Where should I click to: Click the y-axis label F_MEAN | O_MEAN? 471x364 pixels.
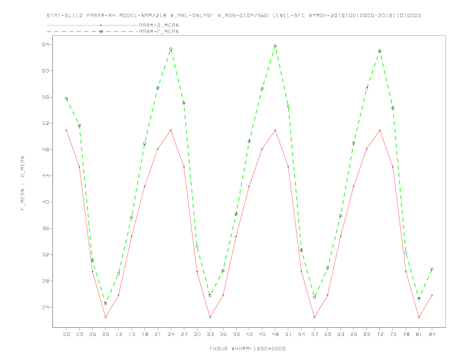point(23,183)
